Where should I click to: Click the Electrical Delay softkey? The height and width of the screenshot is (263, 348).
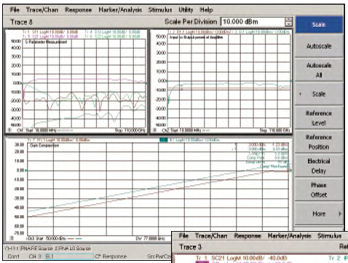point(319,166)
